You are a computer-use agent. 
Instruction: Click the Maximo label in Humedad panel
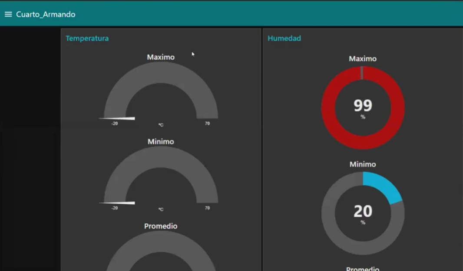[363, 59]
